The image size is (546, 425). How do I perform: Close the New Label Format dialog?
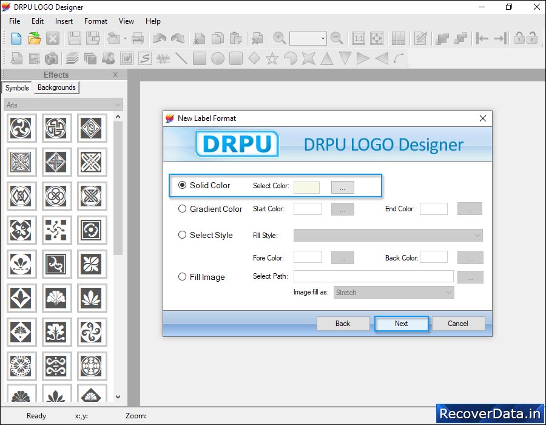483,118
